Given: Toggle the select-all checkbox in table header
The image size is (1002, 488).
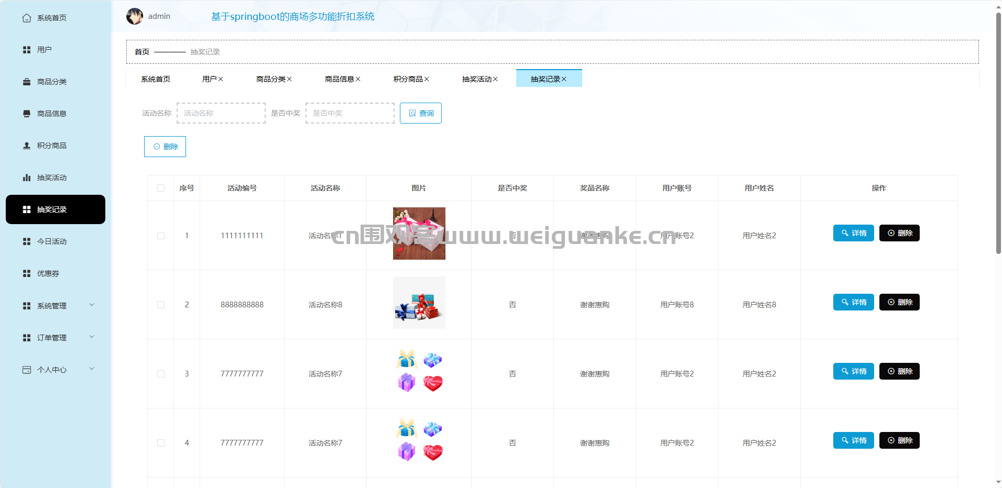Looking at the screenshot, I should click(161, 188).
